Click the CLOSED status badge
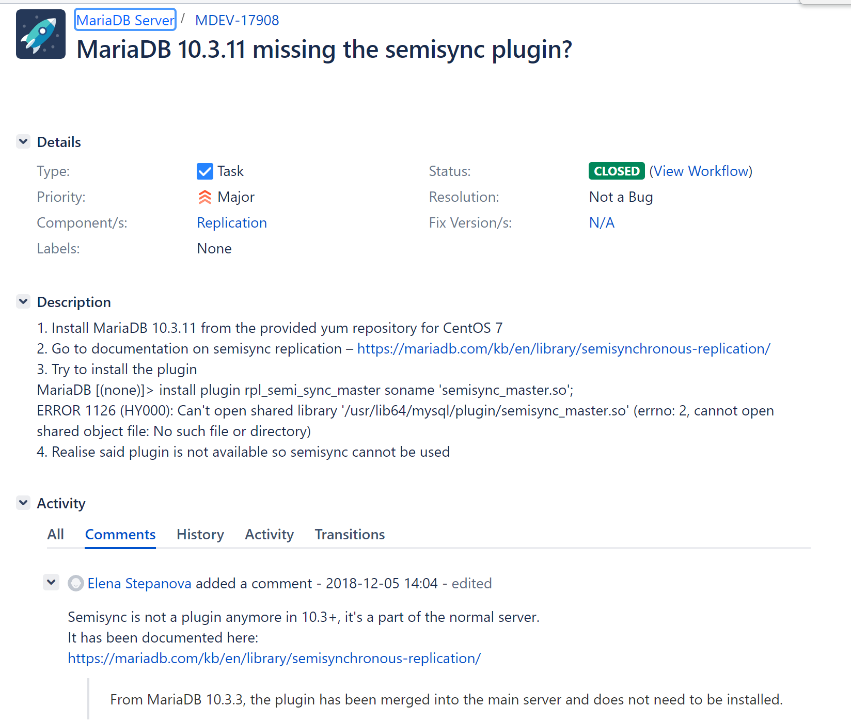 (617, 171)
